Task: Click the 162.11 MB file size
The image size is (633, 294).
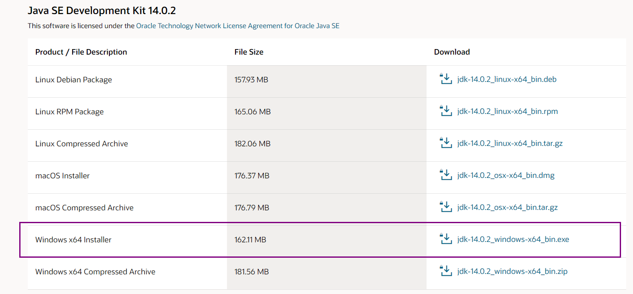Action: point(250,240)
